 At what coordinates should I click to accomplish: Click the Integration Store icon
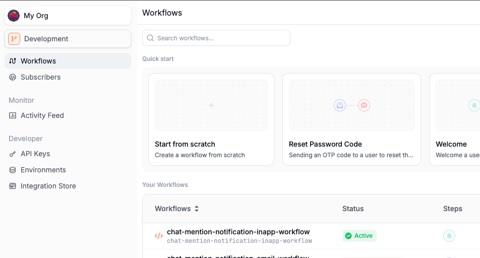(13, 186)
